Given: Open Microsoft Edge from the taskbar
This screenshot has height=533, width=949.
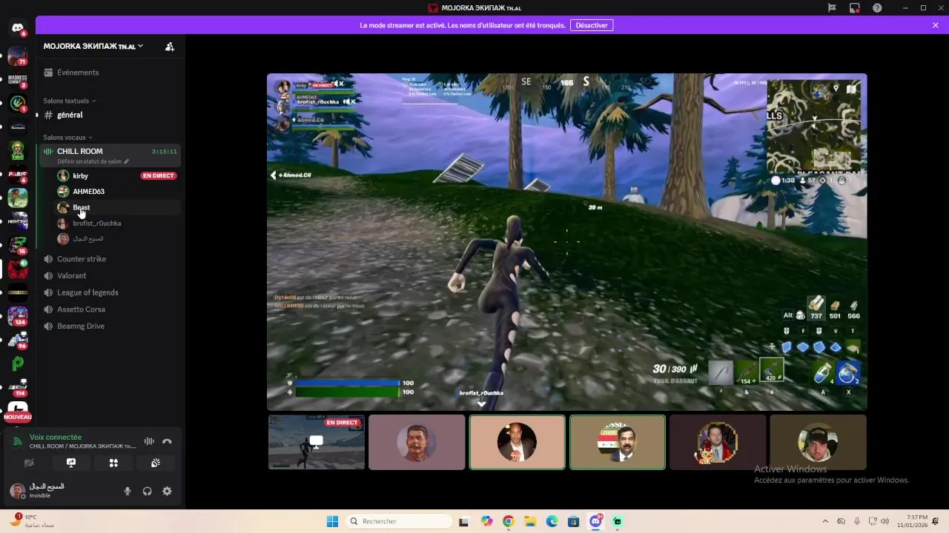Looking at the screenshot, I should tap(552, 521).
